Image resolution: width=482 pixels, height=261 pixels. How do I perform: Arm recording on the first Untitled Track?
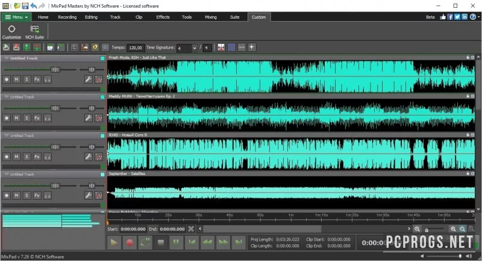[7, 79]
